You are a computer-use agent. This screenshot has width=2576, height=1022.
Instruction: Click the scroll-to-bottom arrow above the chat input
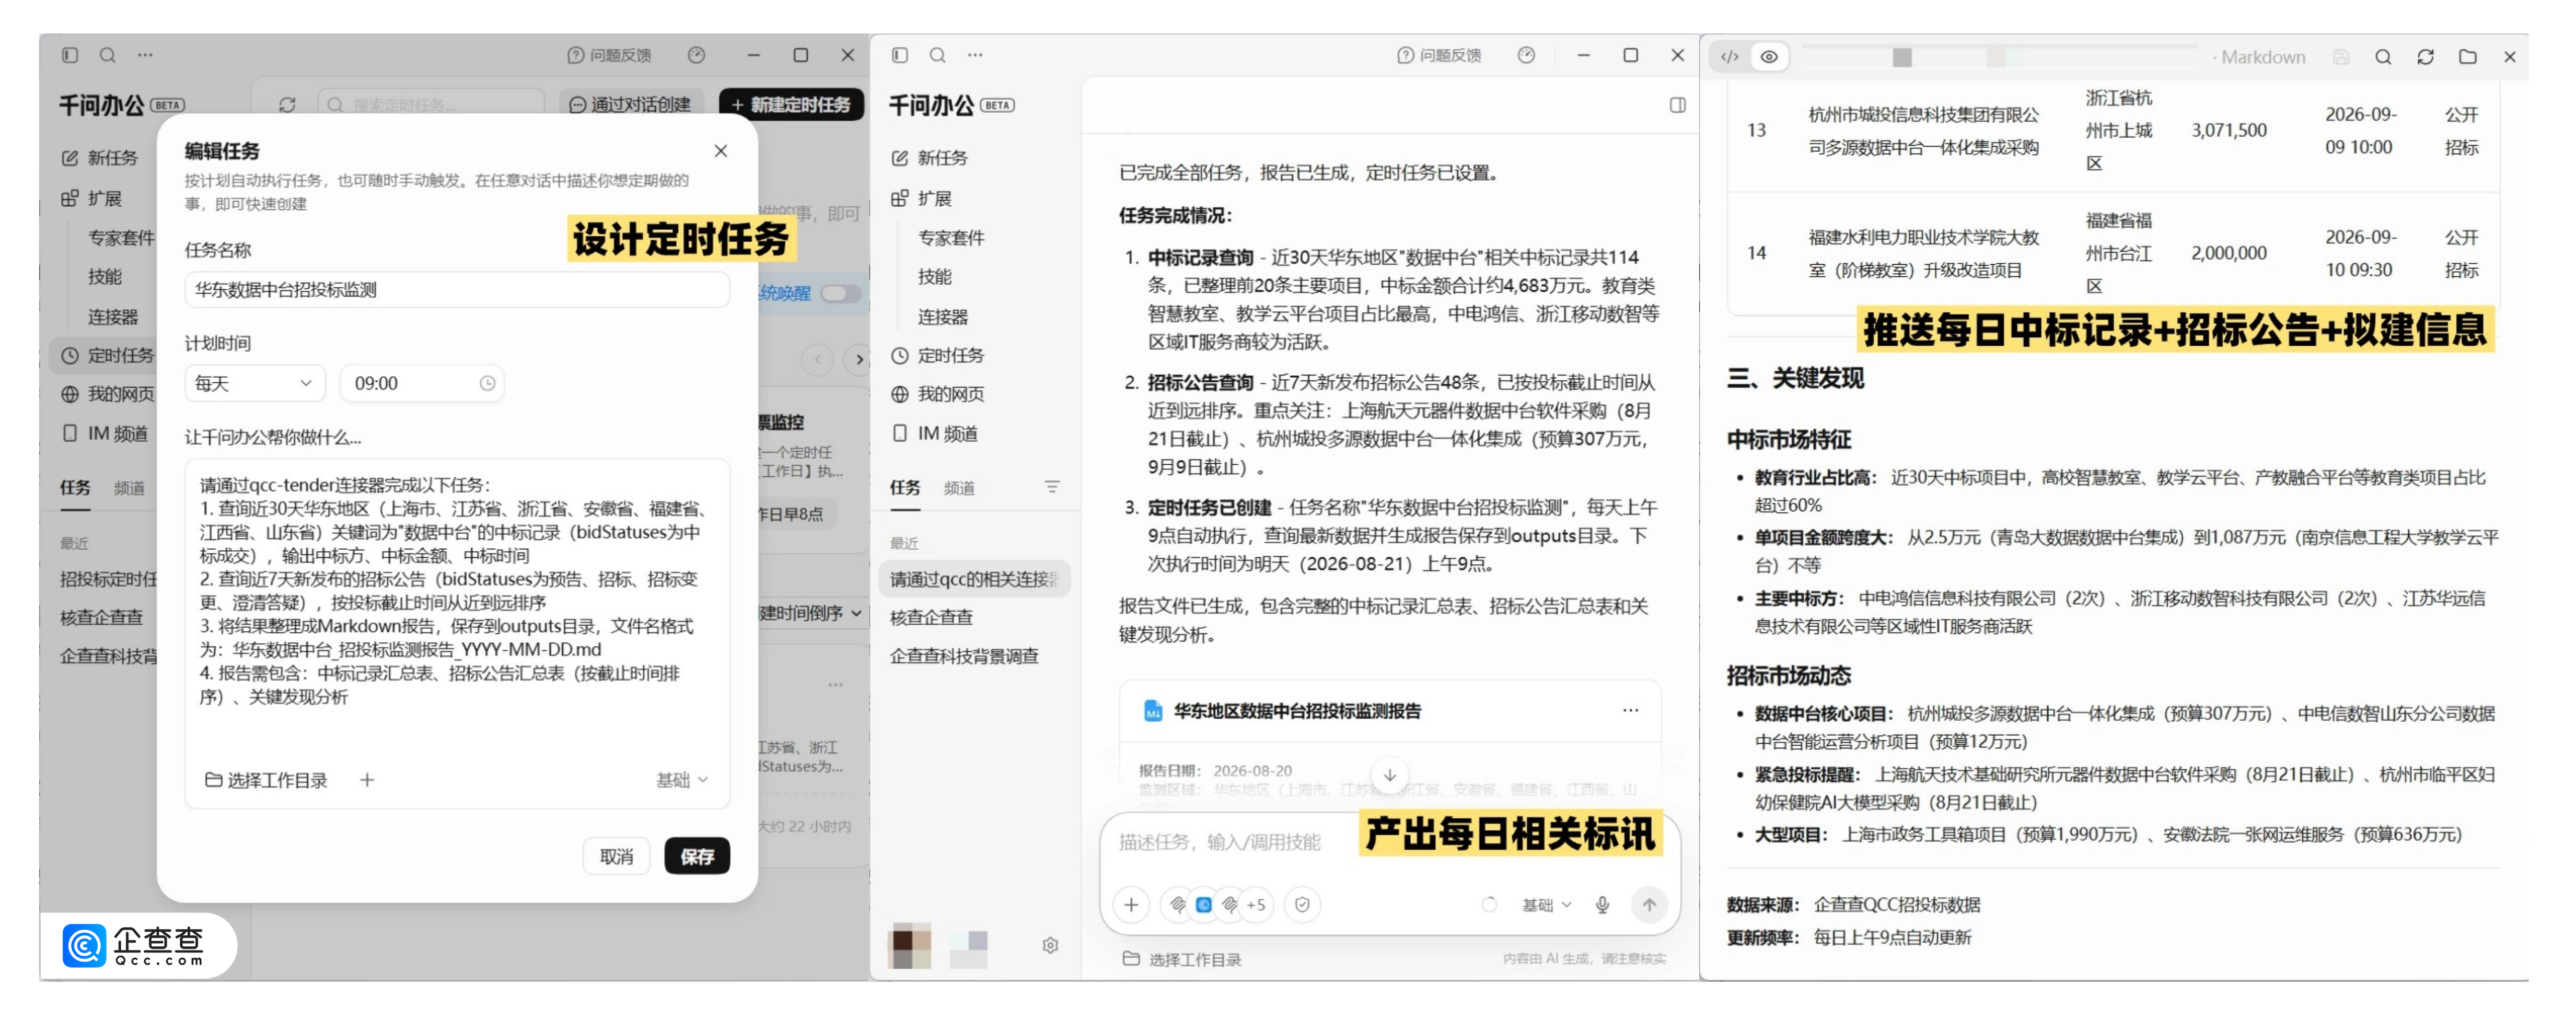1389,775
